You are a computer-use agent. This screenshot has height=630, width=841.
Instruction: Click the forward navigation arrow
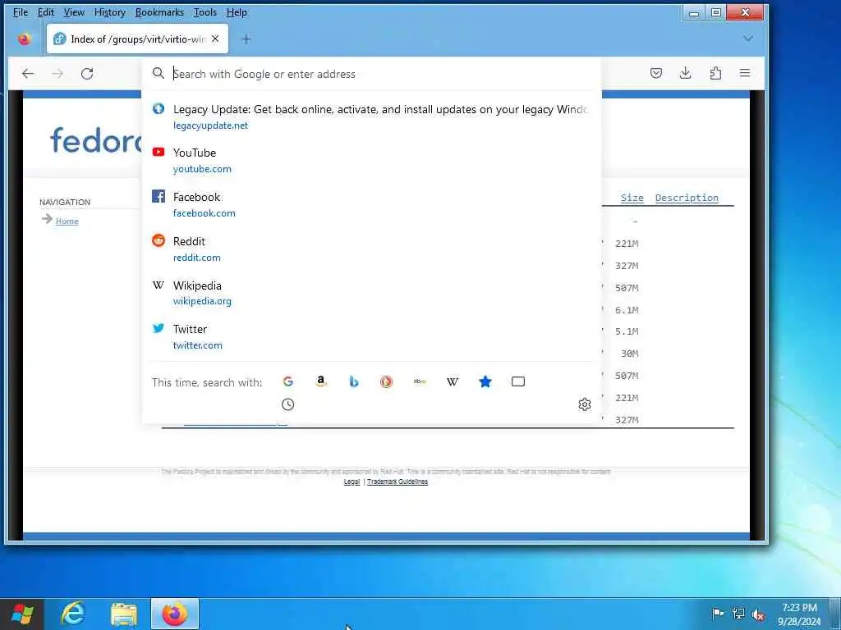coord(57,73)
